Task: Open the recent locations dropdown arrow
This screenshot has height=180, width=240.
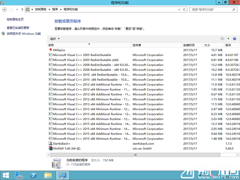Action: (x=17, y=10)
